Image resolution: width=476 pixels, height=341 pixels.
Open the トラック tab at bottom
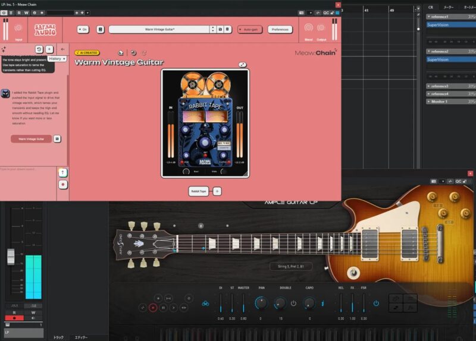point(58,337)
